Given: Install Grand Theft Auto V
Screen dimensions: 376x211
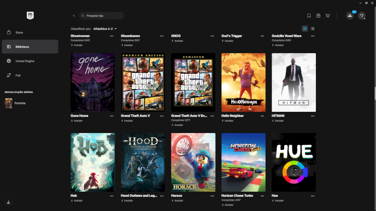Looking at the screenshot, I should [127, 121].
